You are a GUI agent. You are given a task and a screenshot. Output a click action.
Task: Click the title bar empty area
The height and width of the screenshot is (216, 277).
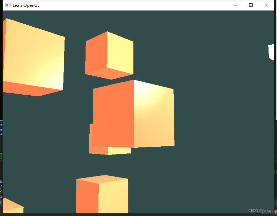136,5
